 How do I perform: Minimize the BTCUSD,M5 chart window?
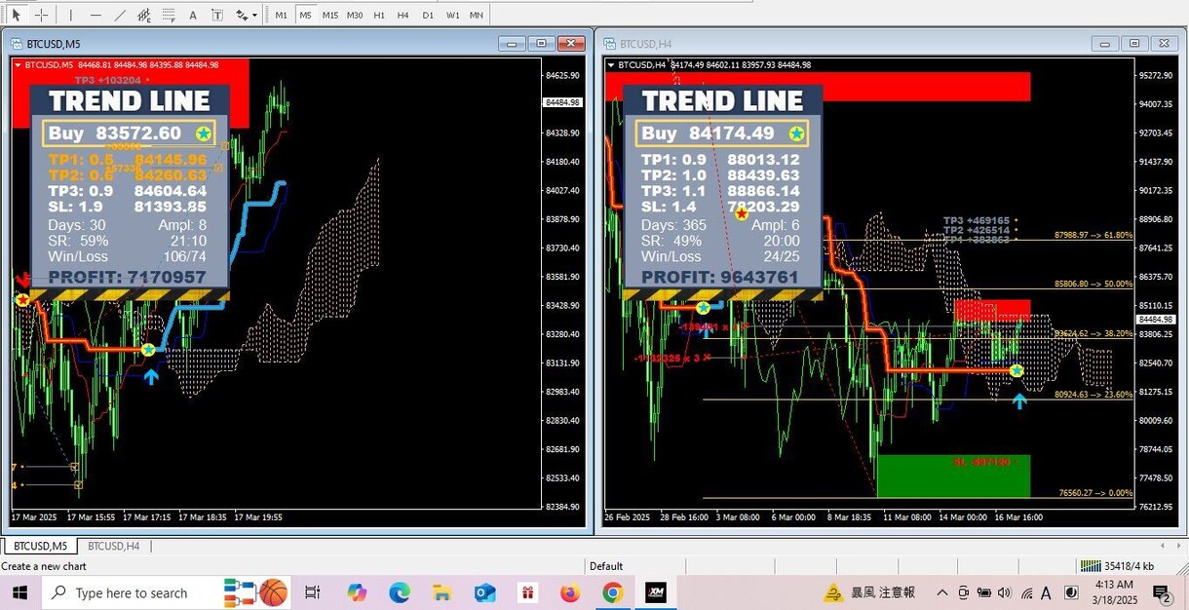tap(512, 44)
